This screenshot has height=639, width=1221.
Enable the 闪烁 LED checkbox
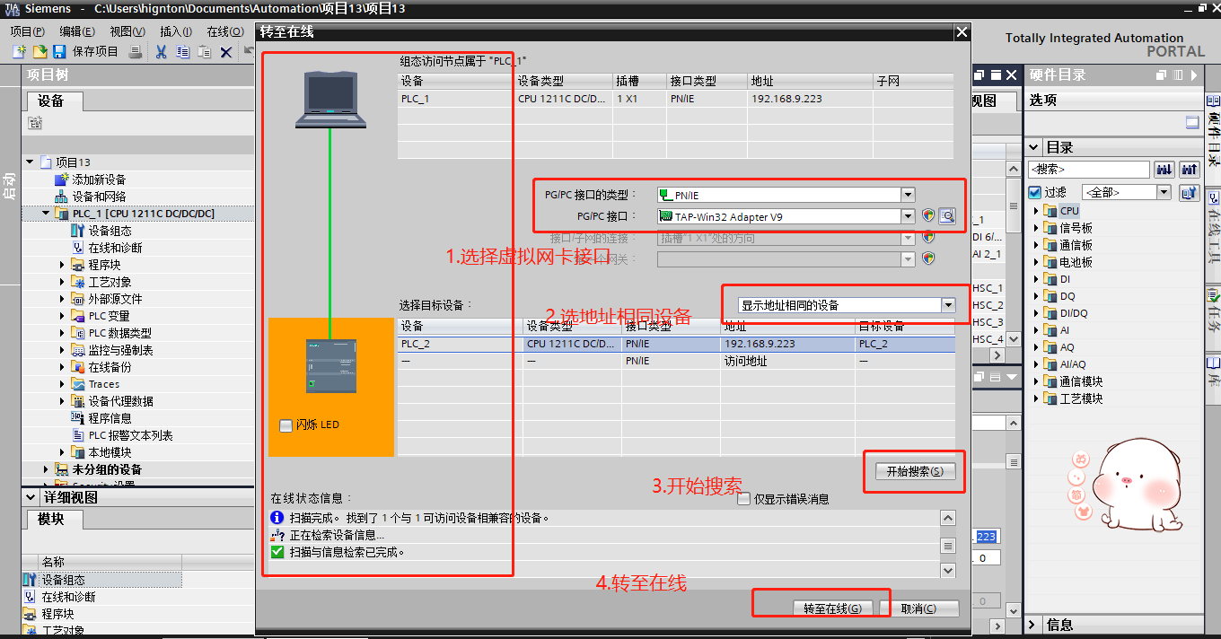tap(286, 425)
